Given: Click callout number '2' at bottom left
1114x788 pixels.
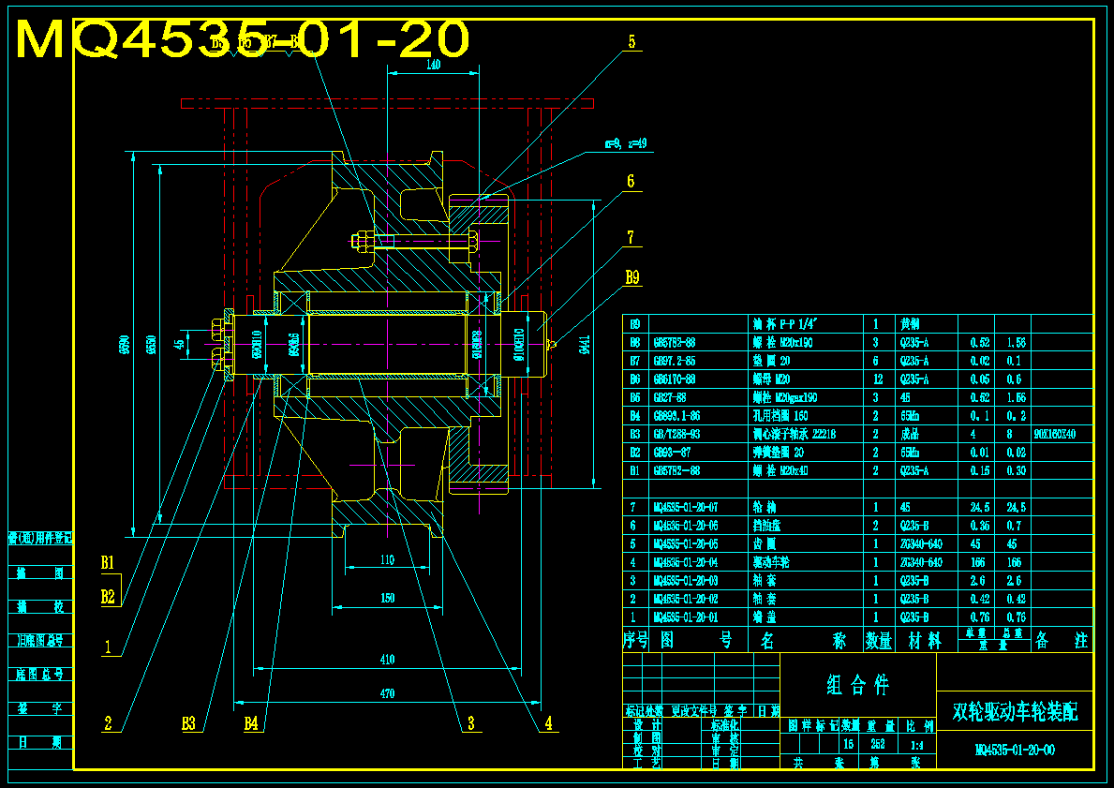Looking at the screenshot, I should [108, 724].
